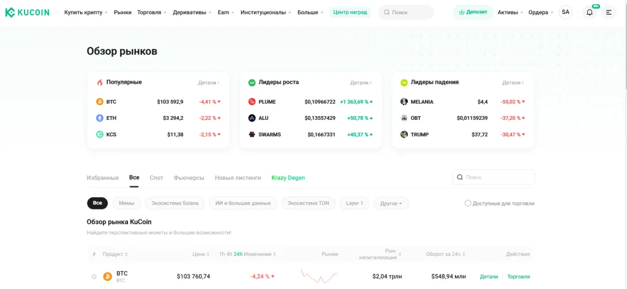Open notifications bell icon
The height and width of the screenshot is (289, 627).
(589, 12)
